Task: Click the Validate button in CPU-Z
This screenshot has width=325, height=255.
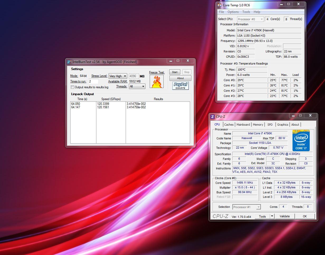Action: tap(285, 216)
